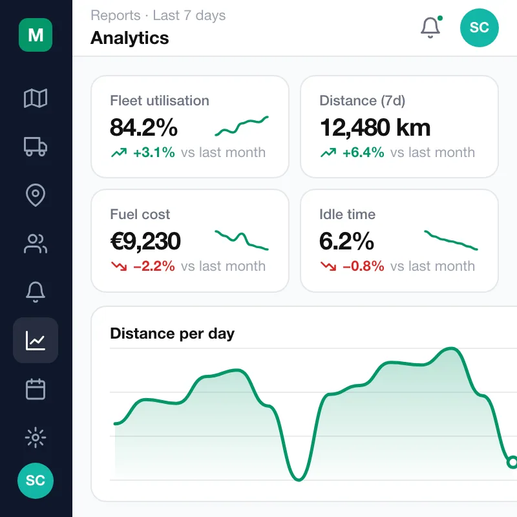Click the 84.2% value
Image resolution: width=517 pixels, height=517 pixels.
[x=143, y=127]
